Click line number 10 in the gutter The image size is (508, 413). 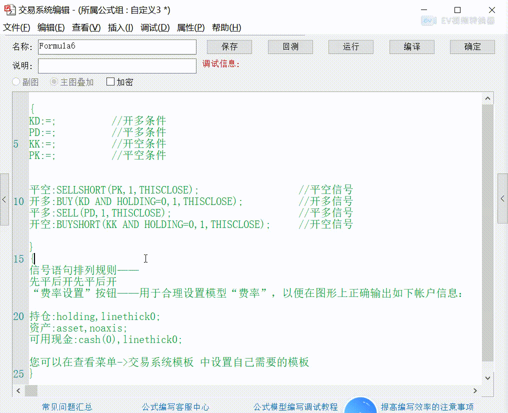click(x=19, y=201)
